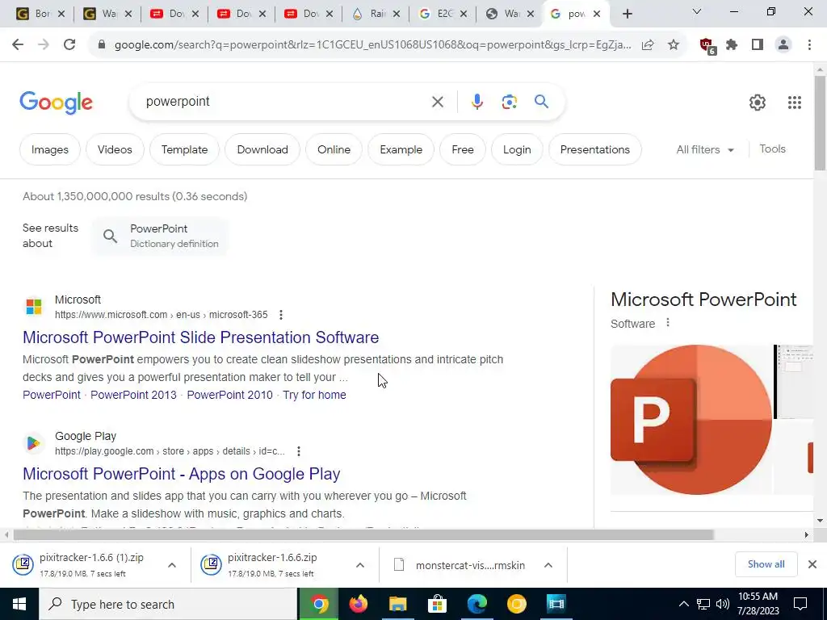Open the PowerPoint 2010 sitelink
The width and height of the screenshot is (827, 620).
[x=230, y=395]
